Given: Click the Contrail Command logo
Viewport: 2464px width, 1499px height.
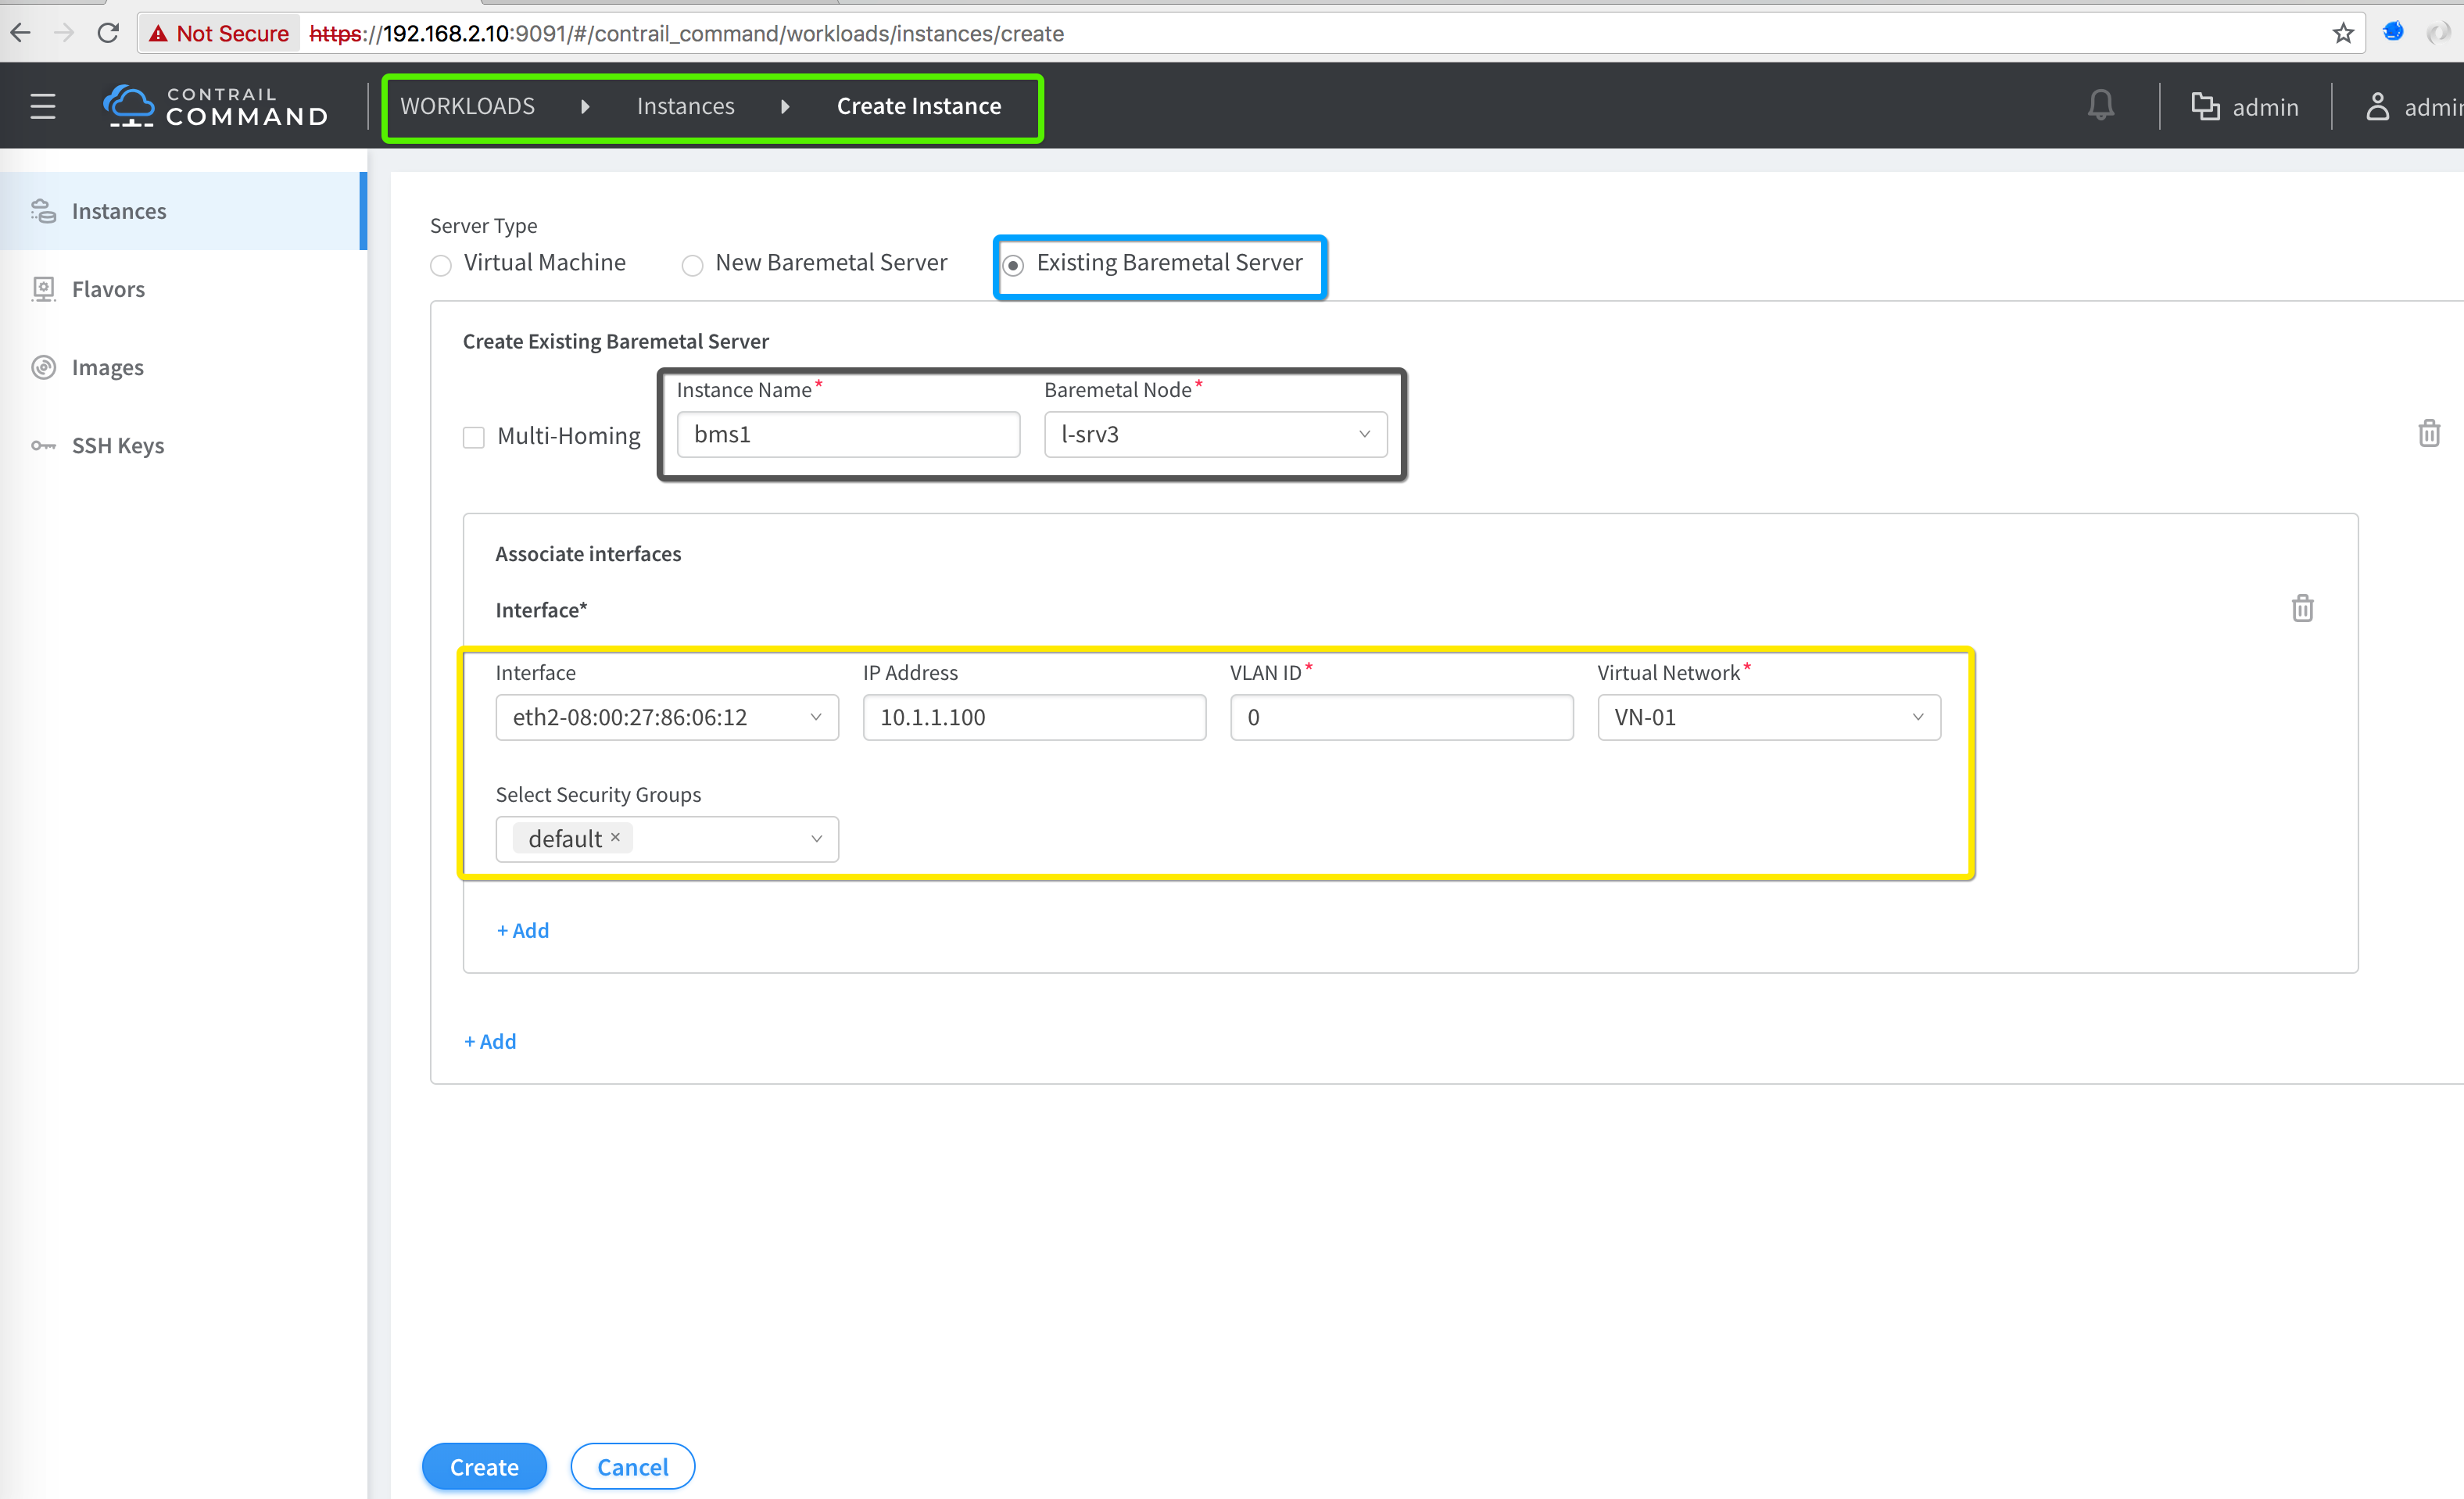Looking at the screenshot, I should click(216, 106).
